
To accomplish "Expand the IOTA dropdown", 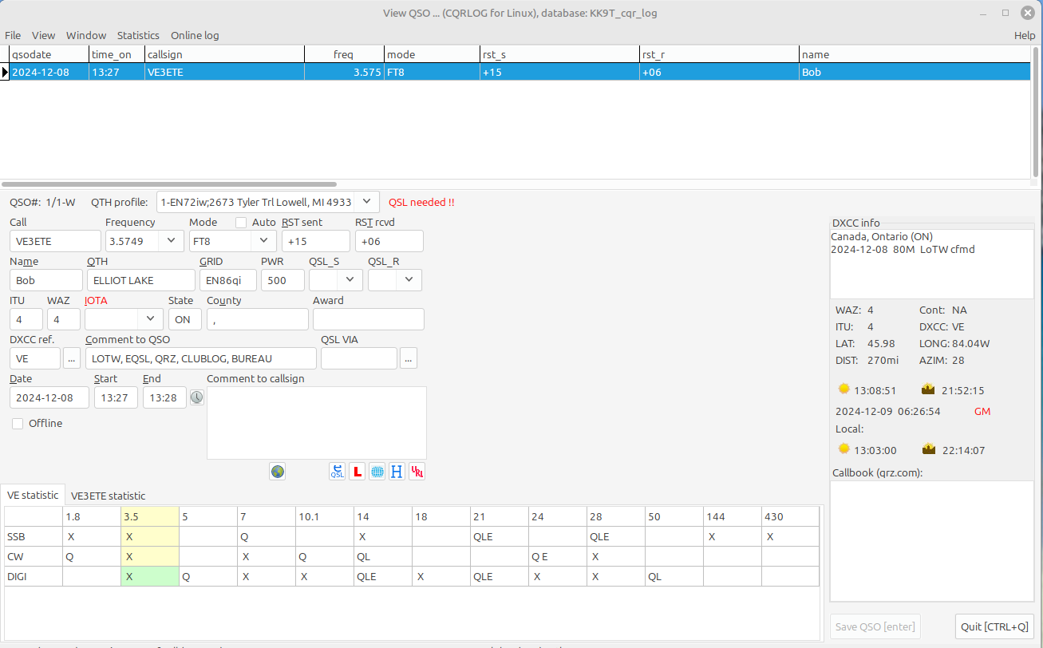I will coord(150,319).
